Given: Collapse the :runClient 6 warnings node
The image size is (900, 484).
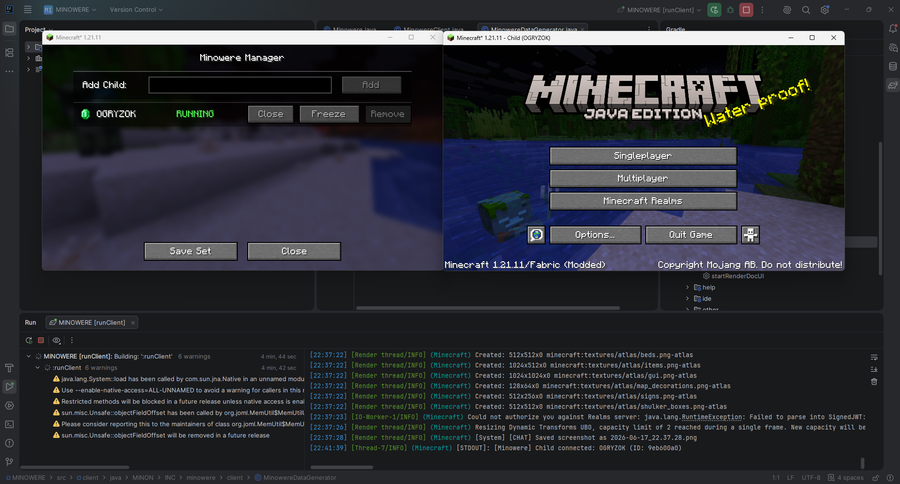Looking at the screenshot, I should pos(38,368).
